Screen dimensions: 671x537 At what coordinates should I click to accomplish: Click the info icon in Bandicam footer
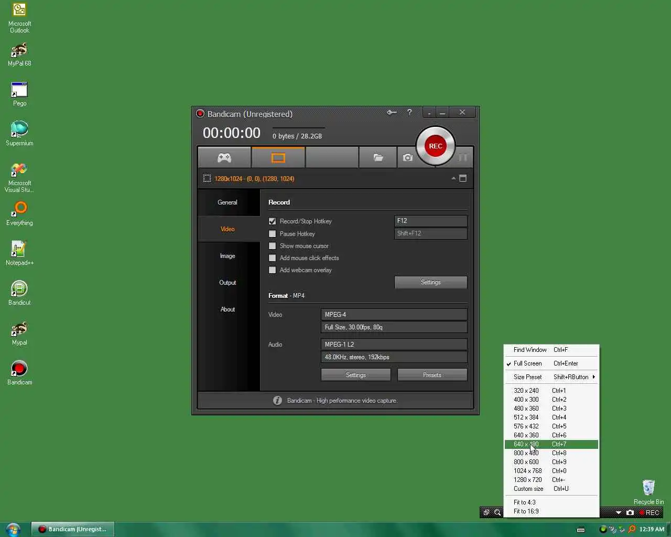[x=277, y=400]
